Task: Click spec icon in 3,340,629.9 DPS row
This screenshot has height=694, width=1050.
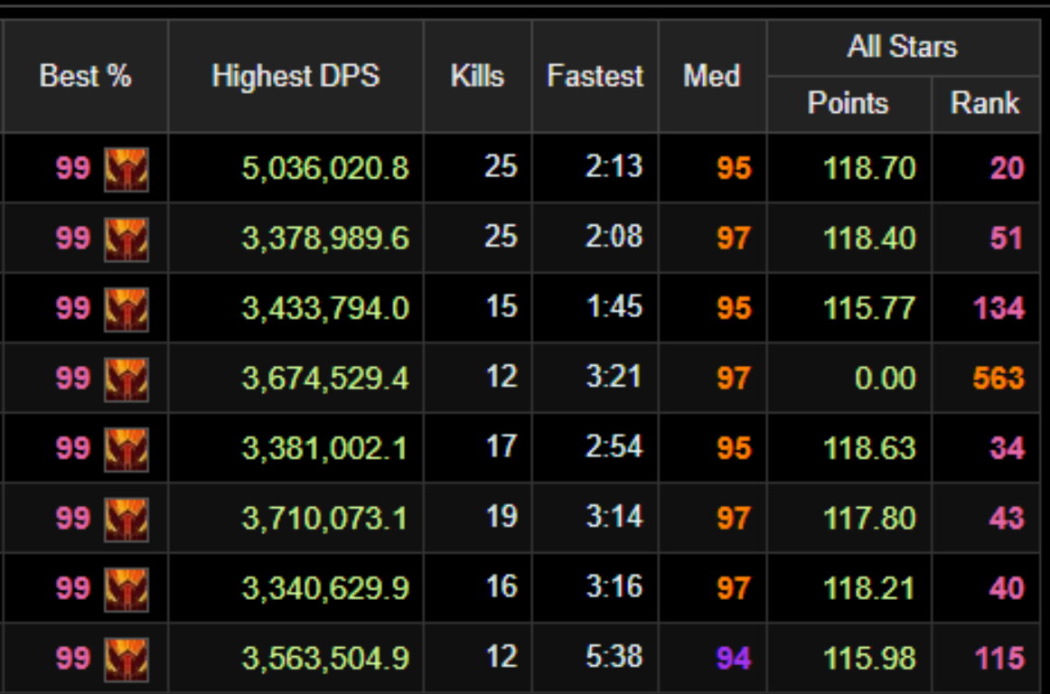Action: 126,589
